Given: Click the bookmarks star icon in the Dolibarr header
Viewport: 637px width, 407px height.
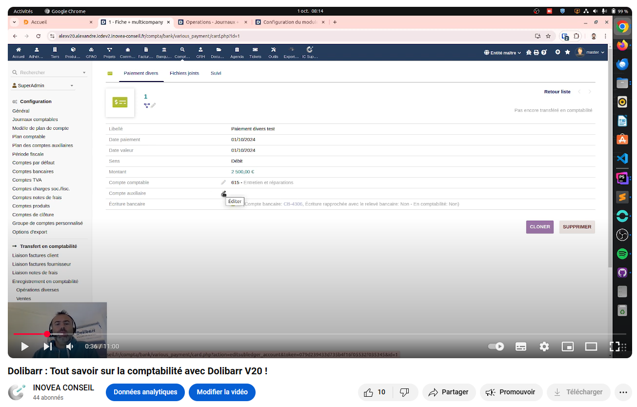Looking at the screenshot, I should coord(567,52).
